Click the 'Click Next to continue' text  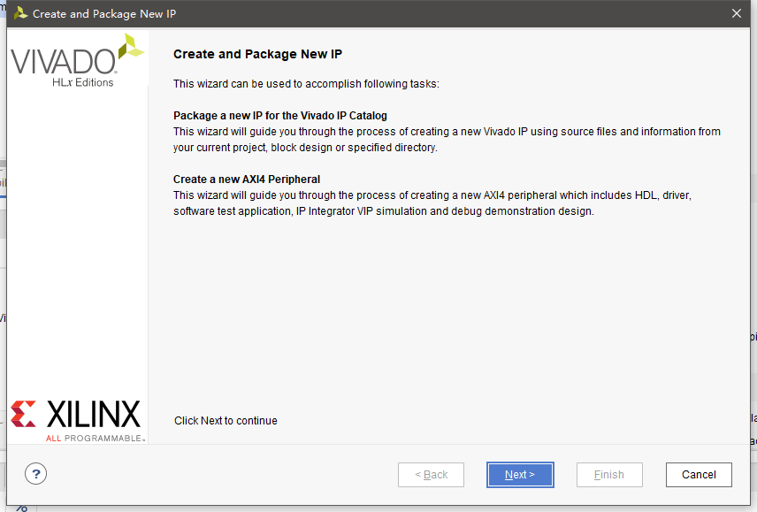click(226, 421)
